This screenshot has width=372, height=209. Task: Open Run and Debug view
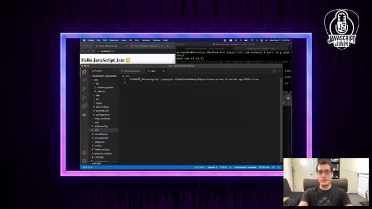tap(84, 98)
